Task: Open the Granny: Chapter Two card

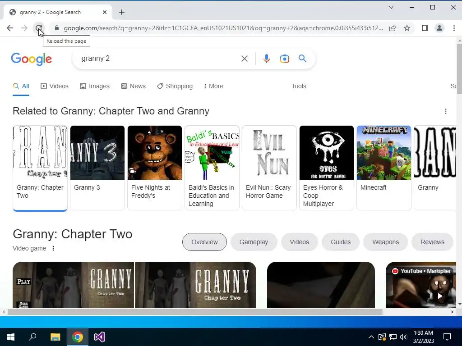Action: 40,168
